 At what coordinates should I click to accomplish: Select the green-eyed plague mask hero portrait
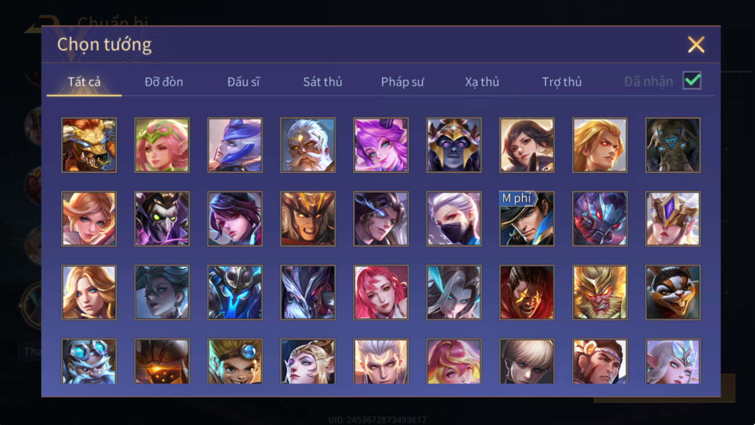[x=162, y=219]
